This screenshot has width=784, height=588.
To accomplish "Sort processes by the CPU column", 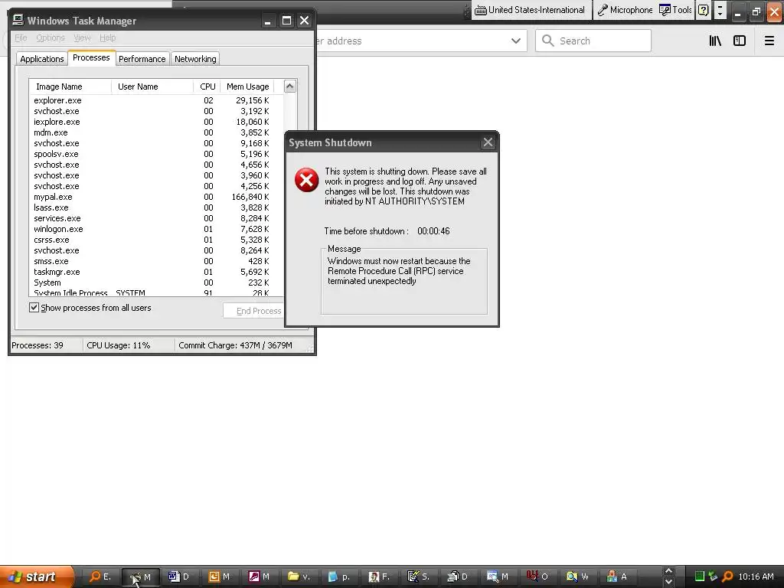I will pyautogui.click(x=207, y=87).
